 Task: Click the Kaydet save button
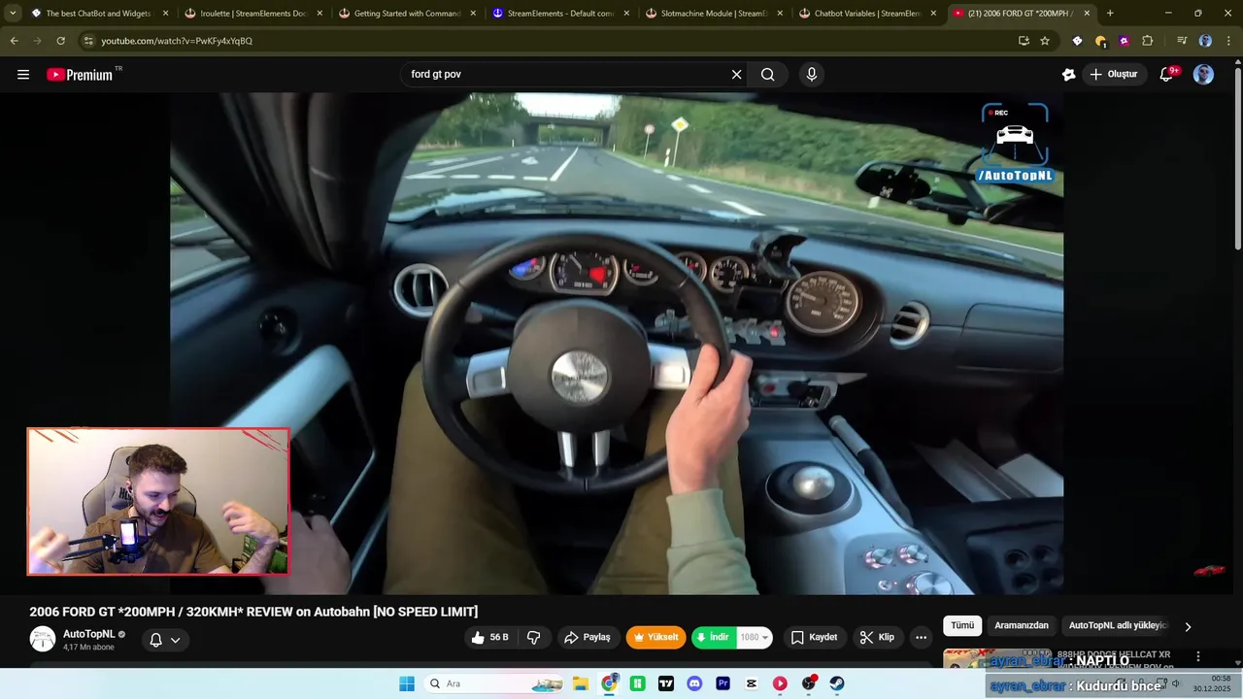pyautogui.click(x=814, y=638)
